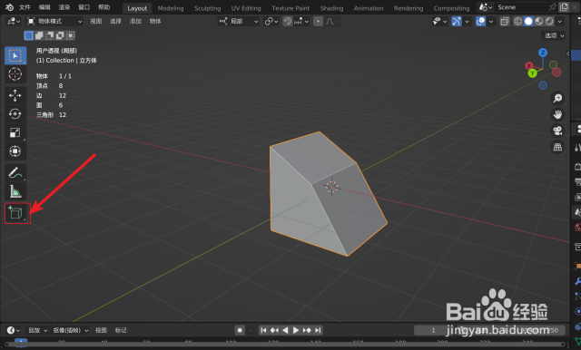The height and width of the screenshot is (350, 581).
Task: Jump to timeline start frame
Action: click(263, 330)
